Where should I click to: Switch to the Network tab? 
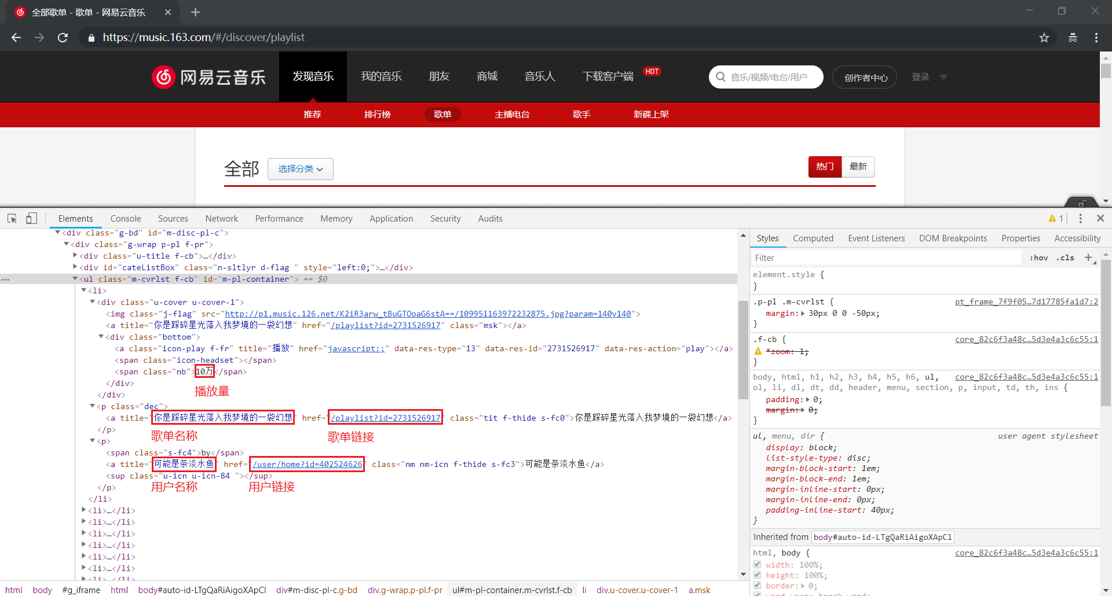coord(222,219)
